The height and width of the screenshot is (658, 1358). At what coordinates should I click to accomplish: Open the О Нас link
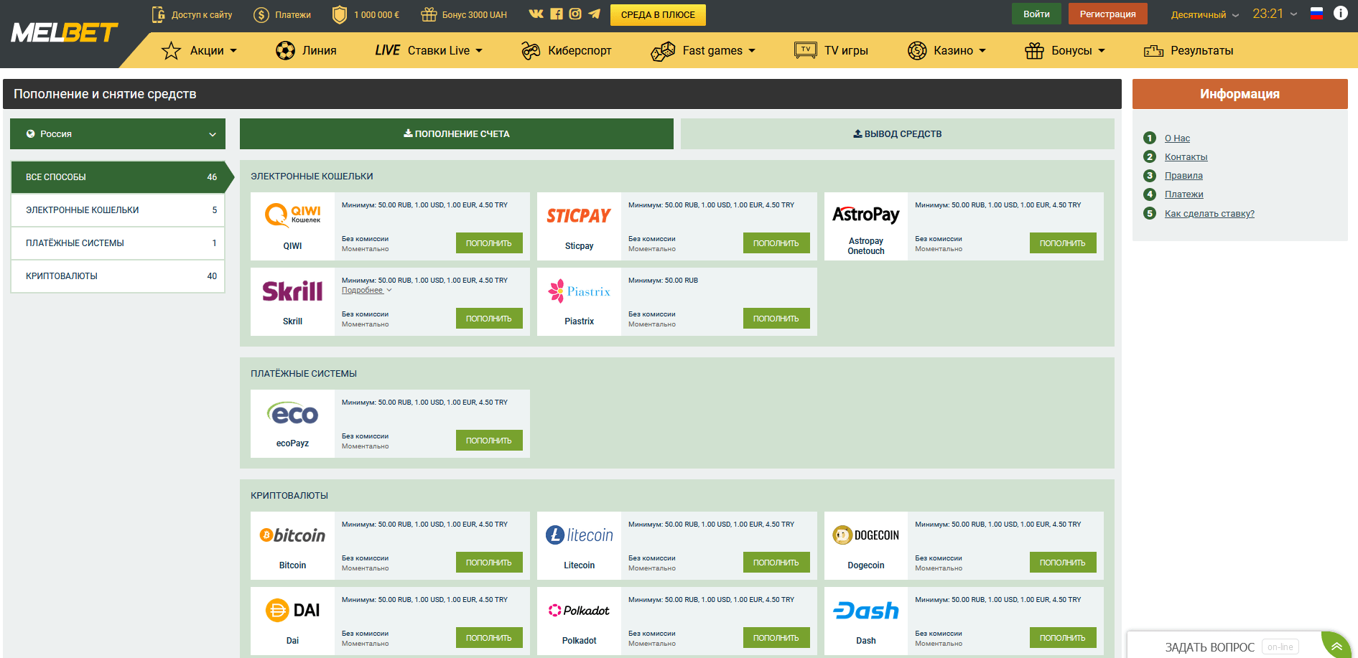click(1177, 138)
